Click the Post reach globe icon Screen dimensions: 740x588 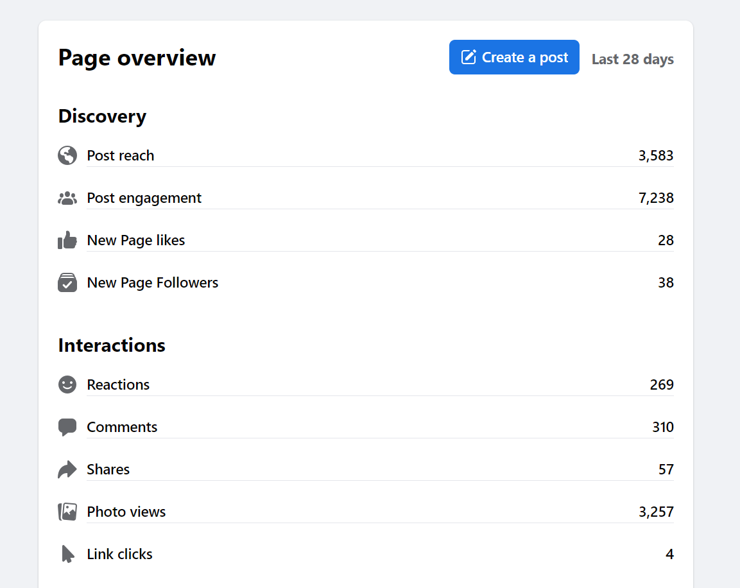pos(67,155)
